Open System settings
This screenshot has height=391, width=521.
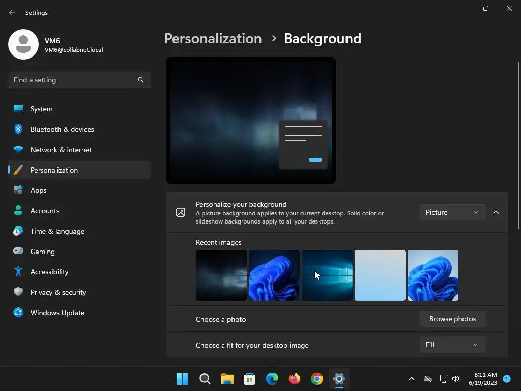click(79, 109)
